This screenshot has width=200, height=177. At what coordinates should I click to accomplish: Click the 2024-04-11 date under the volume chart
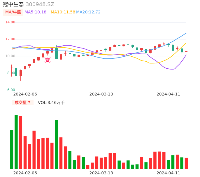[169, 173]
